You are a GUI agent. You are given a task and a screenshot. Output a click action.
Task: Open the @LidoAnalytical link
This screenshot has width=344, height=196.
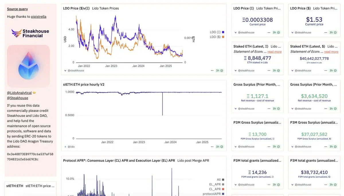click(x=19, y=93)
